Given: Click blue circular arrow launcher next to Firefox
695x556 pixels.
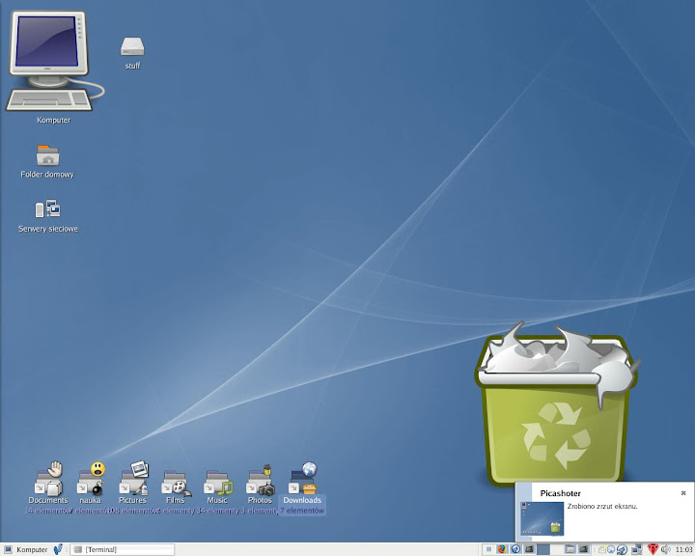Looking at the screenshot, I should click(x=515, y=549).
